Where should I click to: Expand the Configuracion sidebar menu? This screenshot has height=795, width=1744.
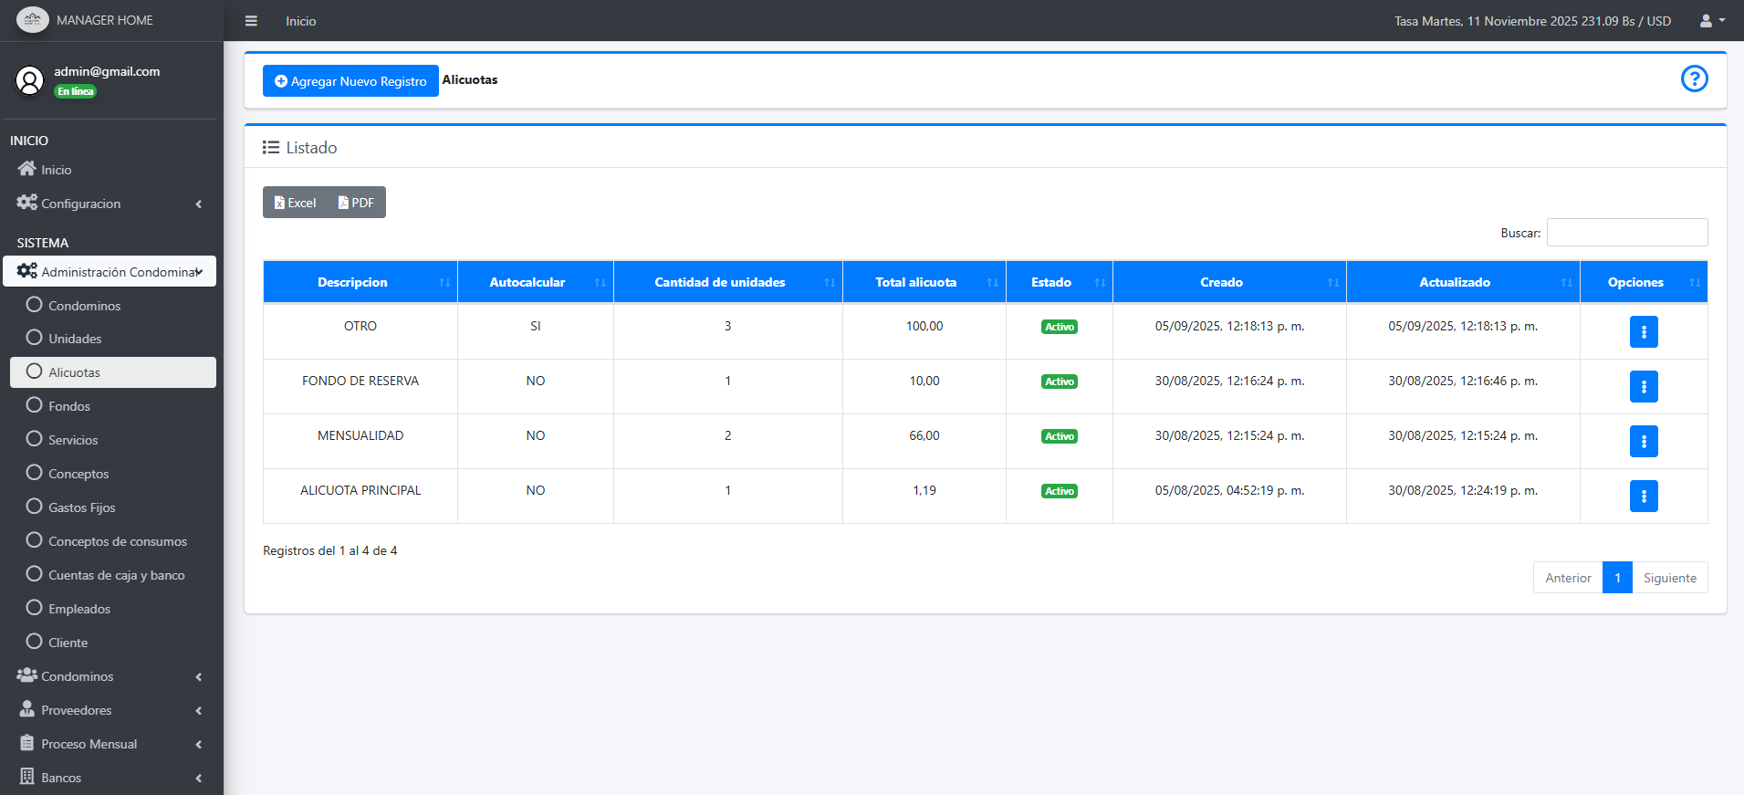[110, 204]
